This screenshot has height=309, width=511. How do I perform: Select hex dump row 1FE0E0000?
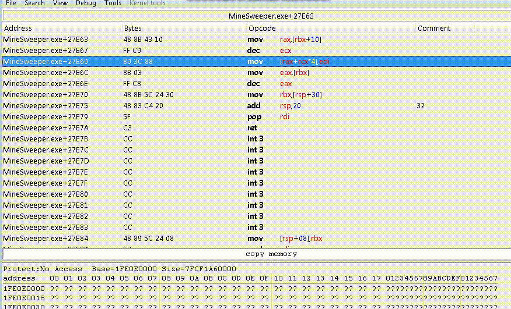[250, 289]
